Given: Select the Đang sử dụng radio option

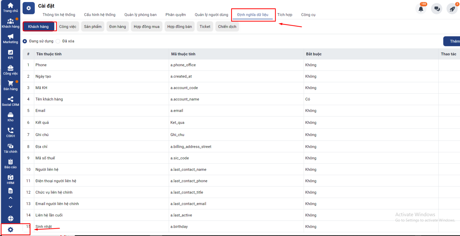Looking at the screenshot, I should [25, 41].
